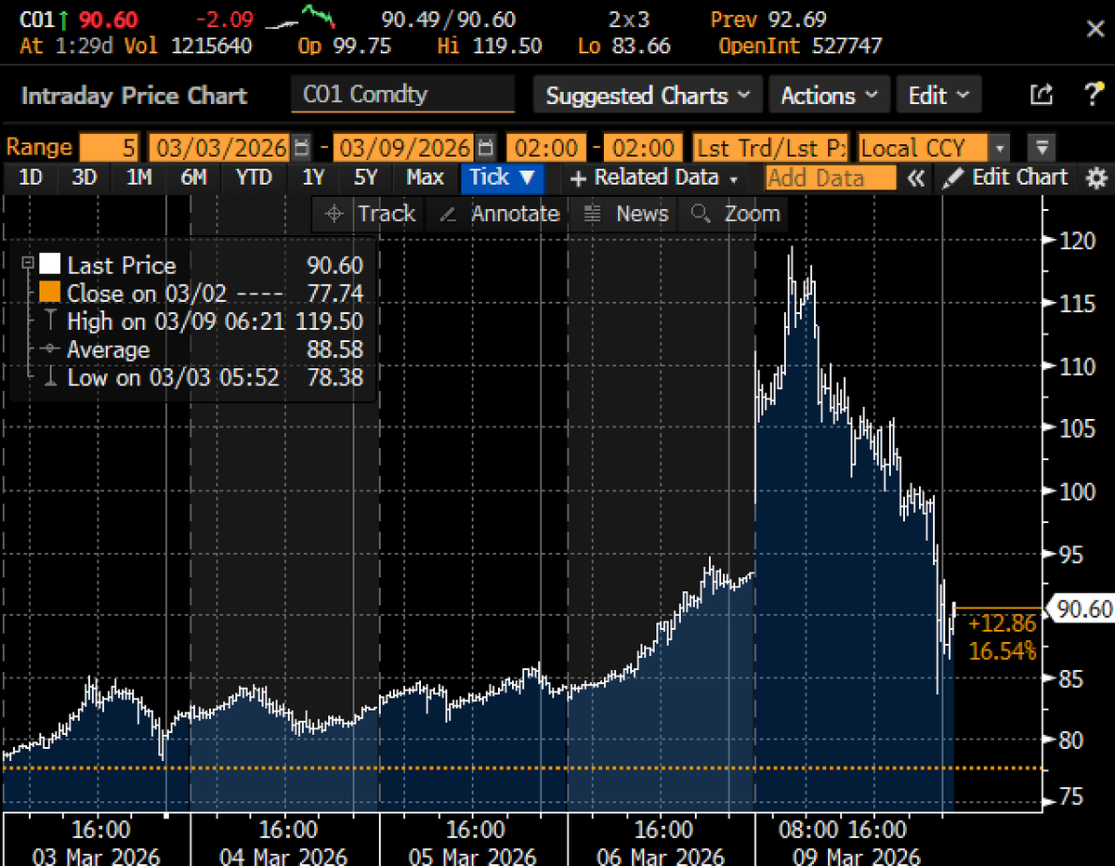This screenshot has width=1115, height=866.
Task: Open calendar picker for end date 03/09/2026
Action: (x=486, y=148)
